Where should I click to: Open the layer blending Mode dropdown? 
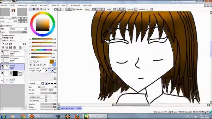click(26, 29)
